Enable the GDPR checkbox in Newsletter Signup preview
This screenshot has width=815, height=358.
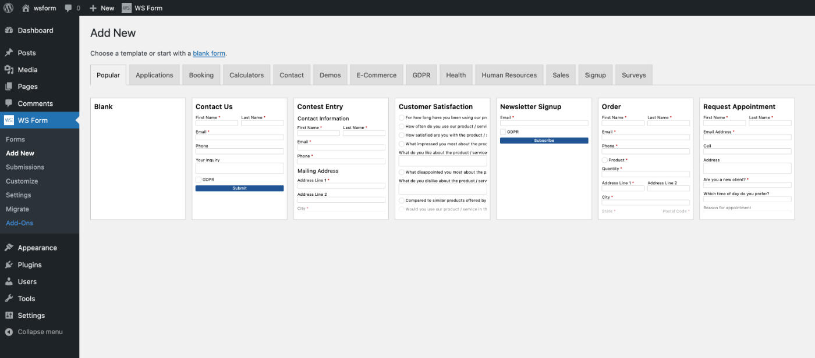coord(502,131)
